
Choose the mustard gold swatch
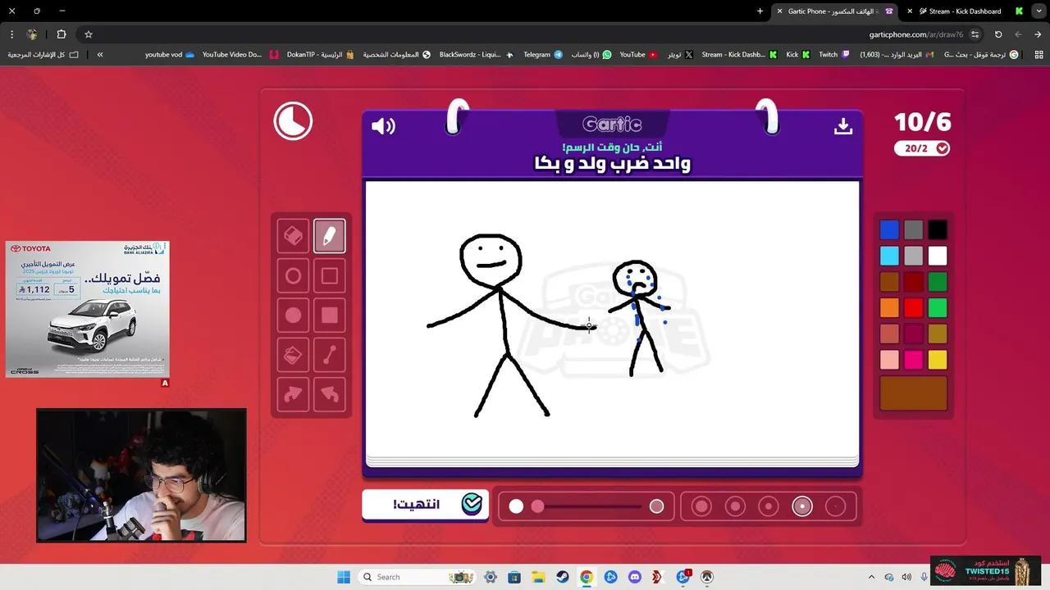coord(938,334)
